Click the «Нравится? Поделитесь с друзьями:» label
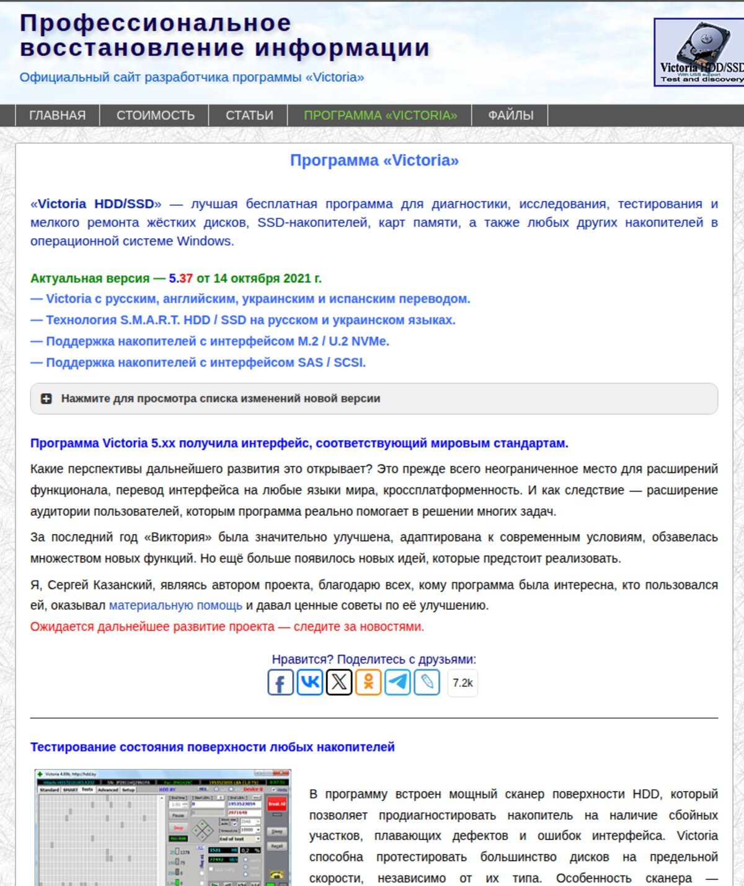 pyautogui.click(x=374, y=659)
